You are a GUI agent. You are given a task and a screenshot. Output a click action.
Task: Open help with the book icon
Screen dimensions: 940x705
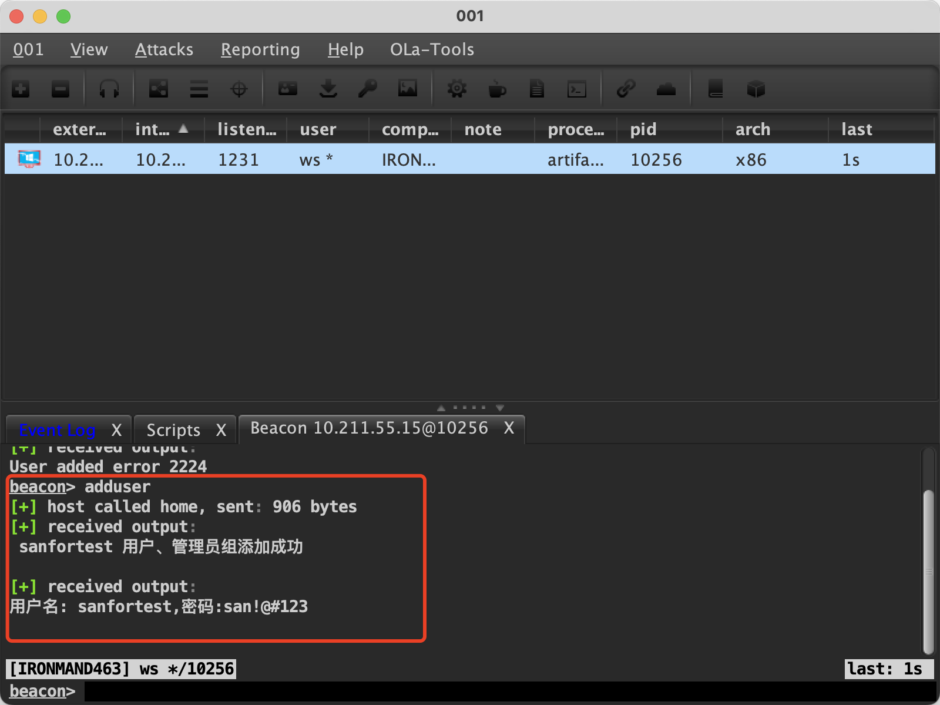pyautogui.click(x=716, y=89)
